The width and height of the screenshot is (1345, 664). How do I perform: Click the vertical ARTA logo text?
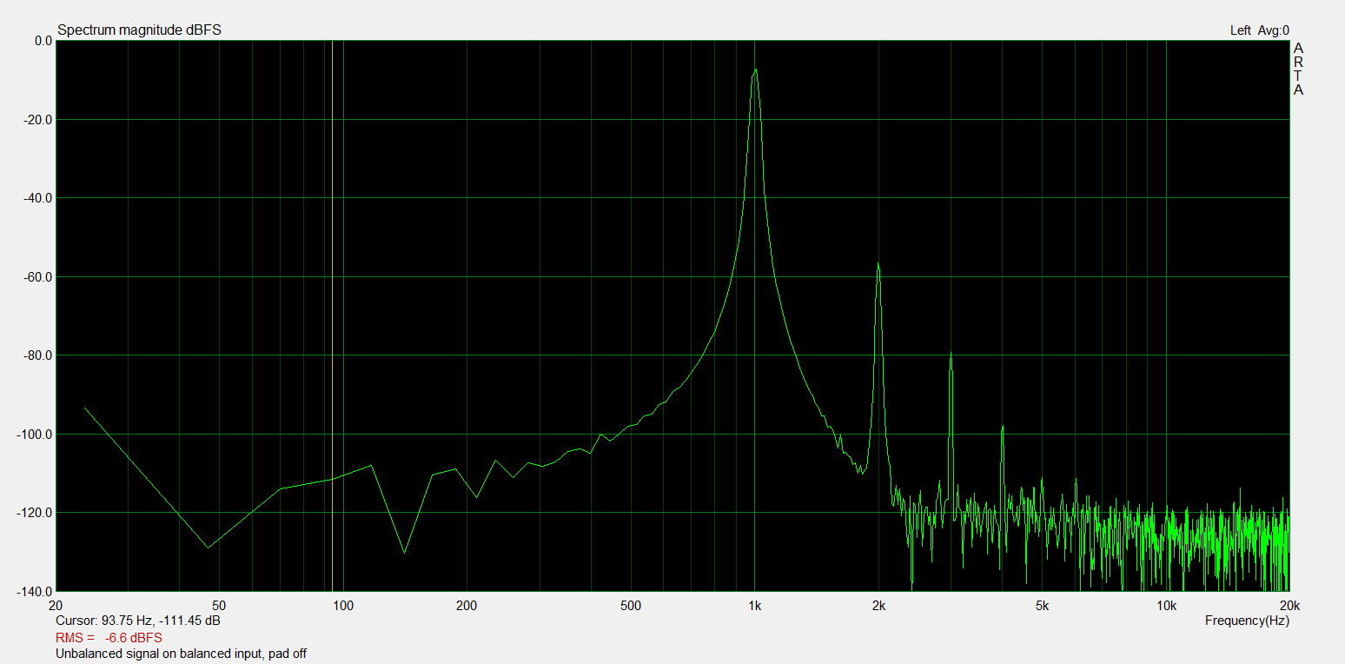click(1298, 69)
